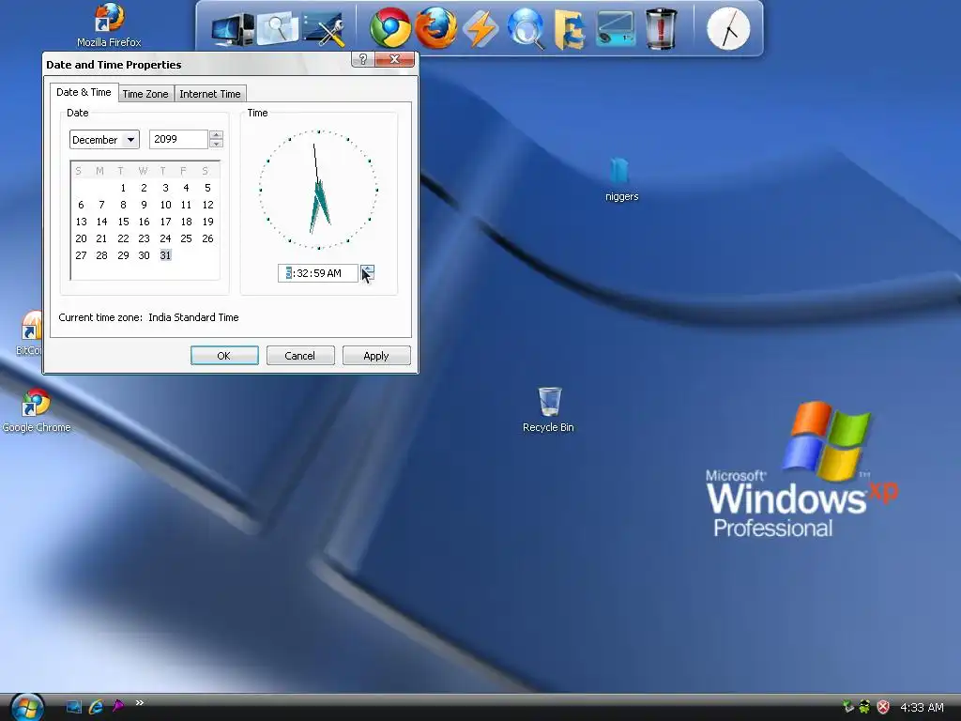This screenshot has height=721, width=961.
Task: Open the tablet and mouse icon in dock
Action: point(616,28)
